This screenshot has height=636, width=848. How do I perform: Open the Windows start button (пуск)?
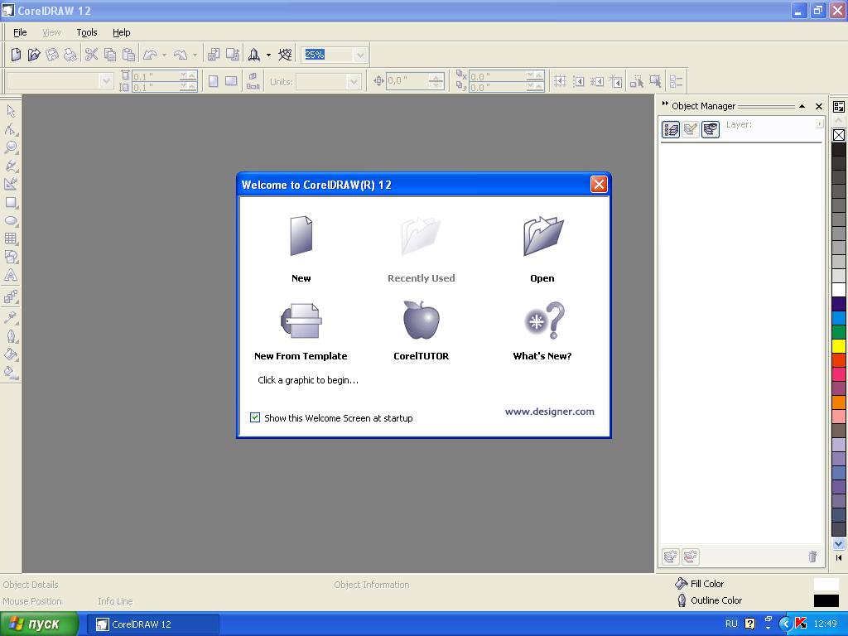click(x=39, y=624)
